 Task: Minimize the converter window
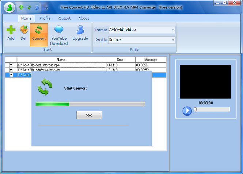[x=217, y=3]
